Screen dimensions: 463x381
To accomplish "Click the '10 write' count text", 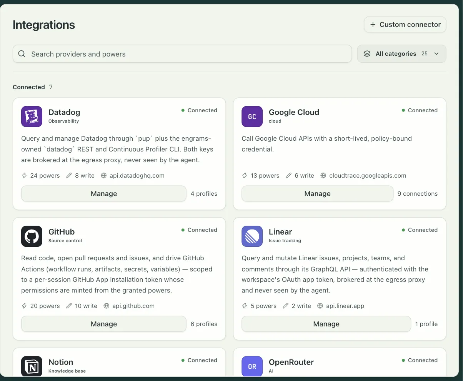I will [x=86, y=306].
